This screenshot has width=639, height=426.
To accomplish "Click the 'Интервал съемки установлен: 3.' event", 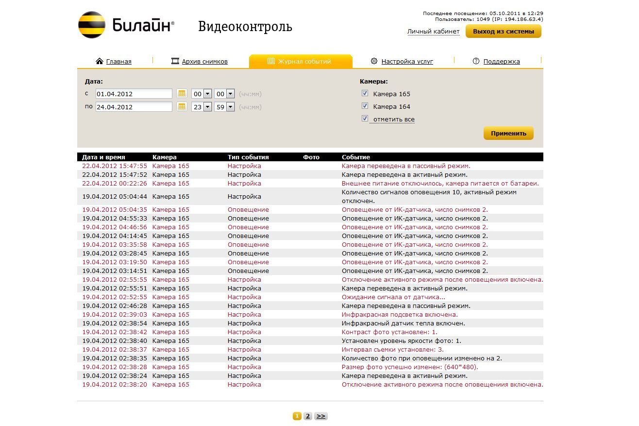I will pyautogui.click(x=393, y=349).
